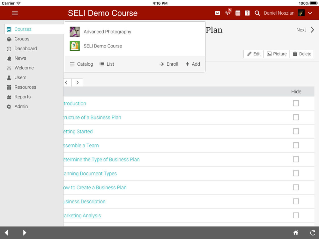
Task: Check Hide for Getting Started row
Action: point(296,132)
